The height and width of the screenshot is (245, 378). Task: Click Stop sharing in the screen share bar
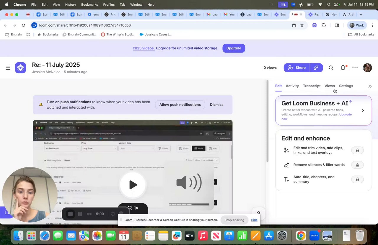click(234, 220)
